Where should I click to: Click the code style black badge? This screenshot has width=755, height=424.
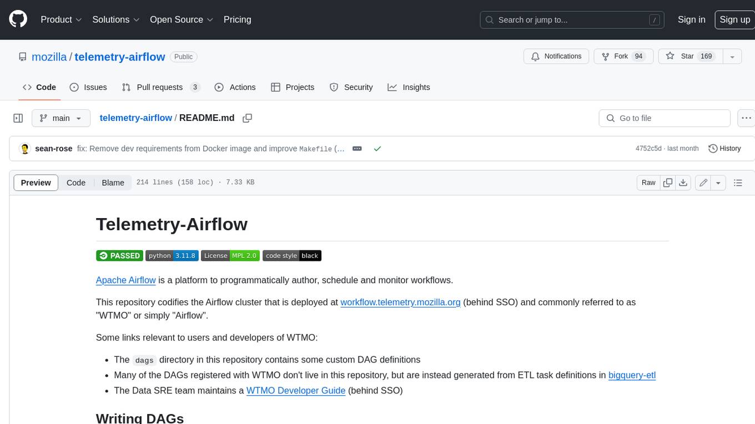tap(292, 255)
